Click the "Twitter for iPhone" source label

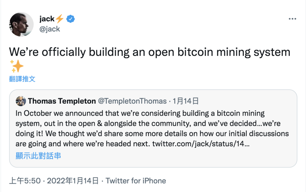click(136, 181)
